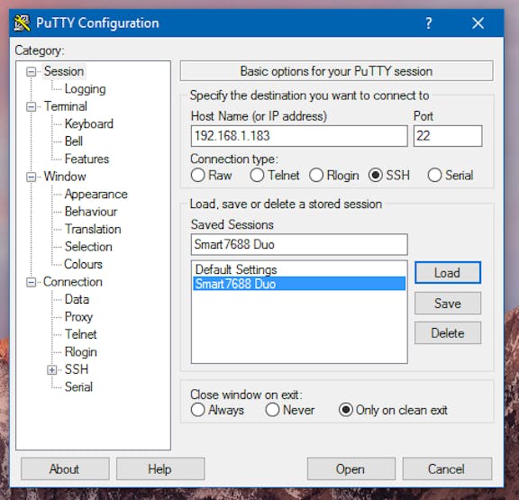
Task: Expand the SSH tree node
Action: point(52,369)
